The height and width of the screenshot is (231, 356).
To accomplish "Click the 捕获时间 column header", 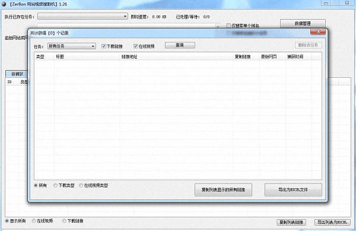I will coord(298,57).
